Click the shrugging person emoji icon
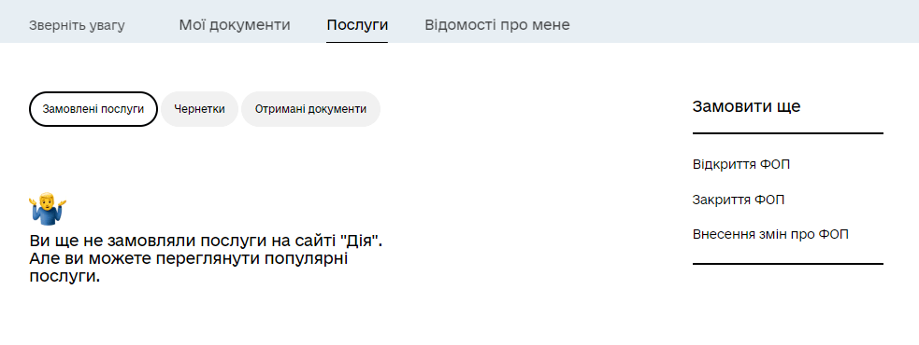919x345 pixels. click(48, 209)
